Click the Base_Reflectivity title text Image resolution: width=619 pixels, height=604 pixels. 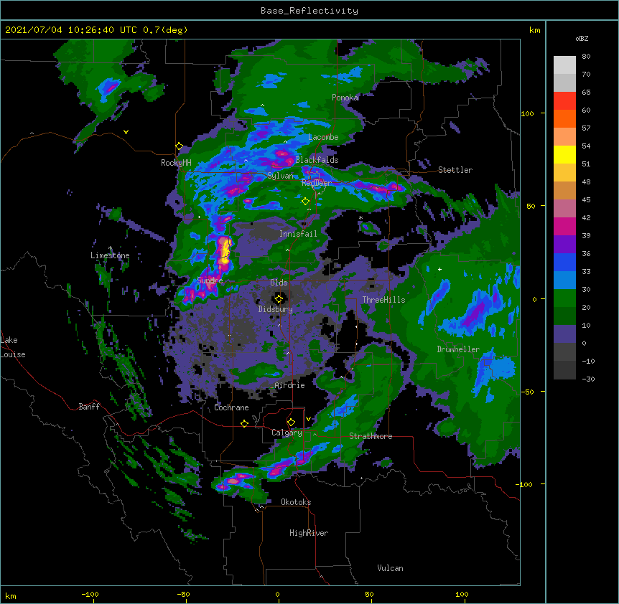point(309,11)
